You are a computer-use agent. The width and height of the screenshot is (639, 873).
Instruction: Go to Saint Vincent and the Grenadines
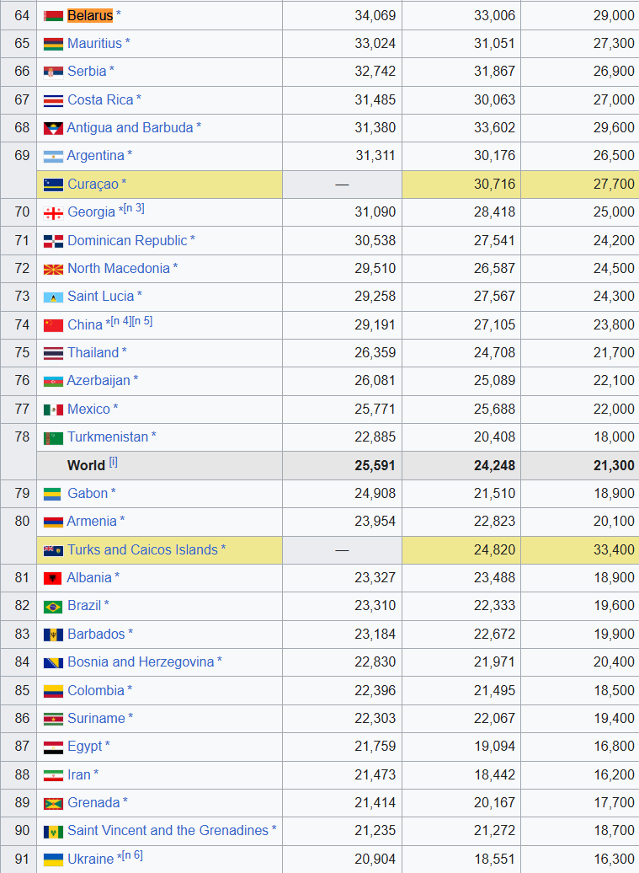click(x=168, y=830)
